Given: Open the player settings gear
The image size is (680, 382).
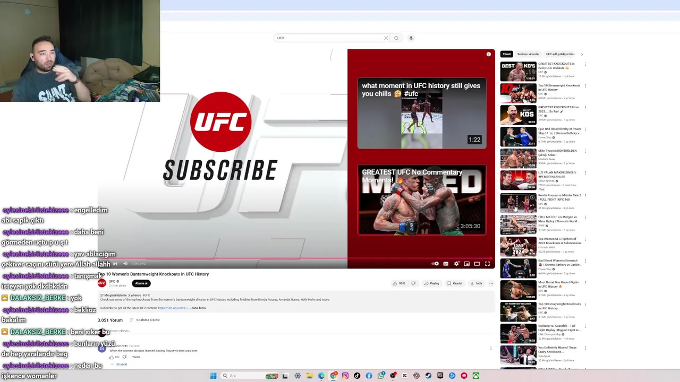Looking at the screenshot, I should point(456,264).
